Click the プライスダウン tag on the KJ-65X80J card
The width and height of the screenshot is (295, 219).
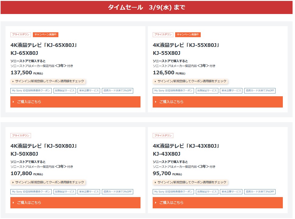[21, 34]
